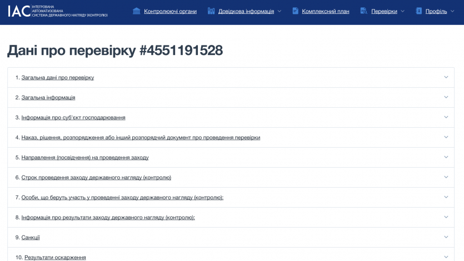This screenshot has width=464, height=261.
Task: Expand section 1 chevron Загальна дані про перевірку
Action: click(446, 77)
